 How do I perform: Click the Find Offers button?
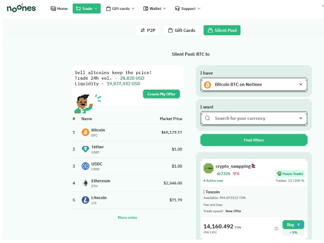pyautogui.click(x=254, y=140)
